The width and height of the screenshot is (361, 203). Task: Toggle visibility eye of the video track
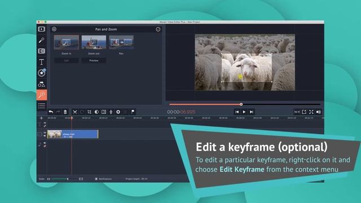click(45, 133)
